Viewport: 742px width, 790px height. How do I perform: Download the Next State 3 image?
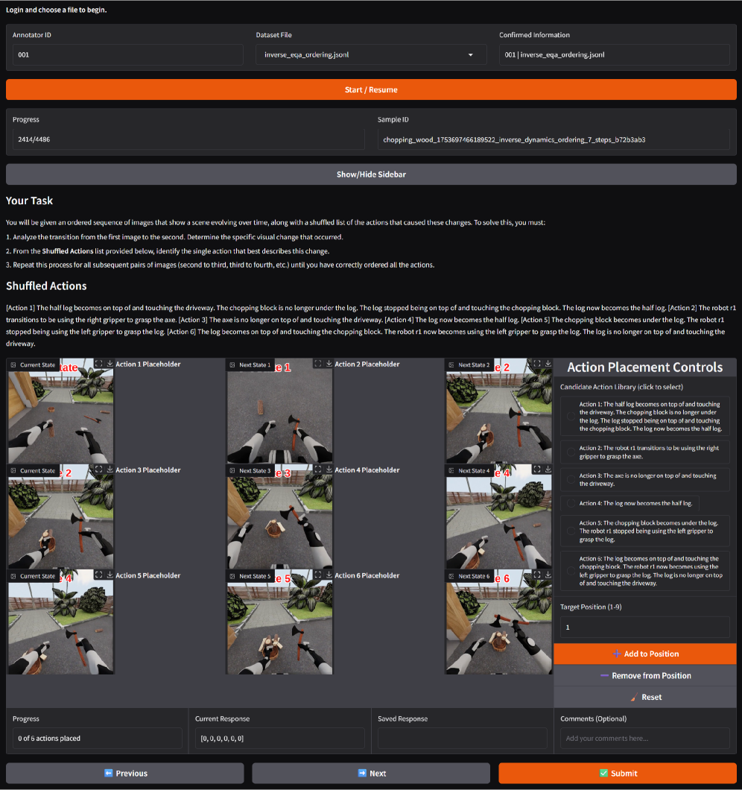coord(329,470)
